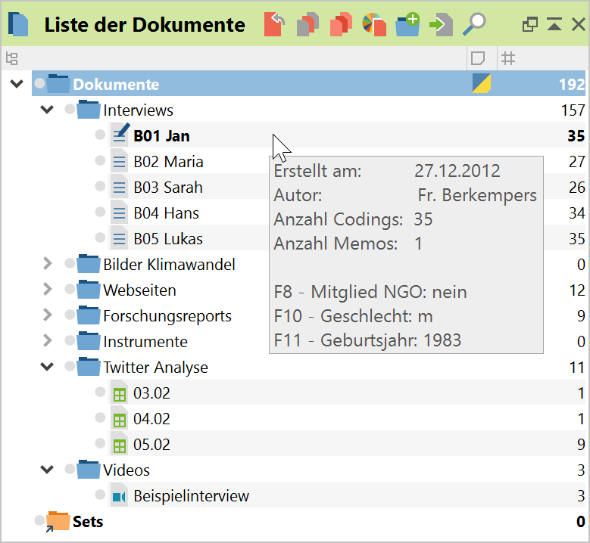Click the blue document icon beside panel title
Screen dimensions: 590x543
tap(18, 24)
